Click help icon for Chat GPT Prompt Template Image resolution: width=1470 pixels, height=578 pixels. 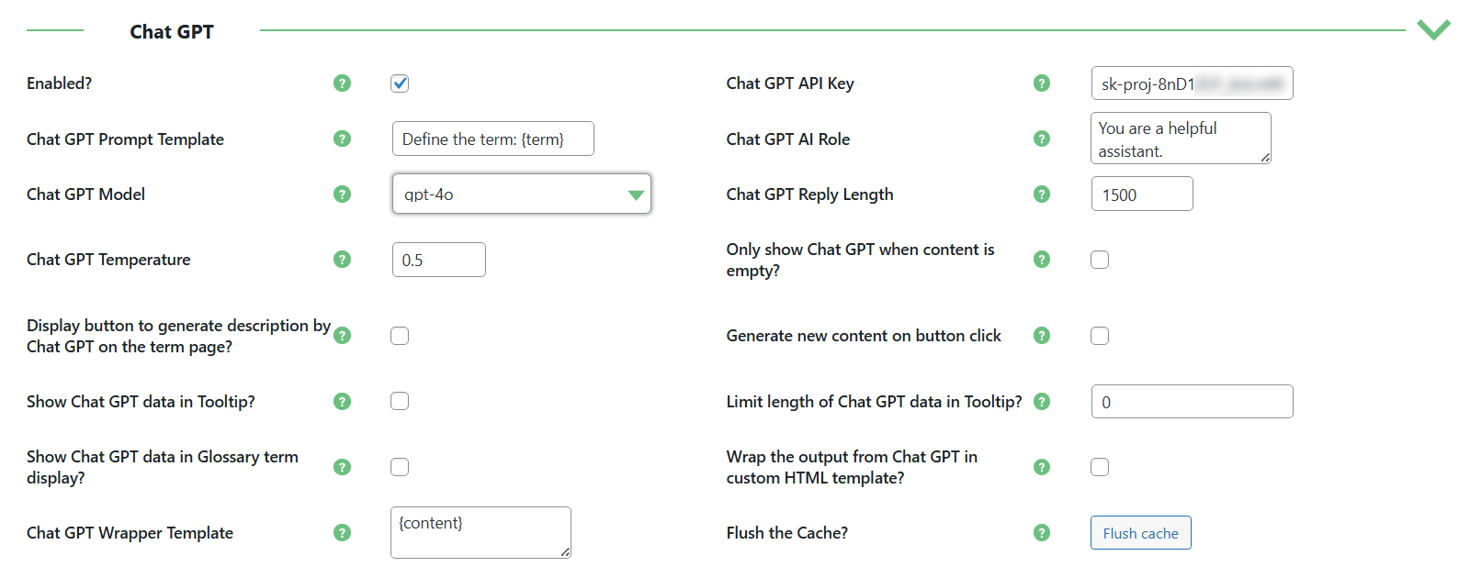pos(342,139)
